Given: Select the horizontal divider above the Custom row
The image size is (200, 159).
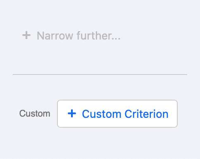Looking at the screenshot, I should tap(100, 75).
